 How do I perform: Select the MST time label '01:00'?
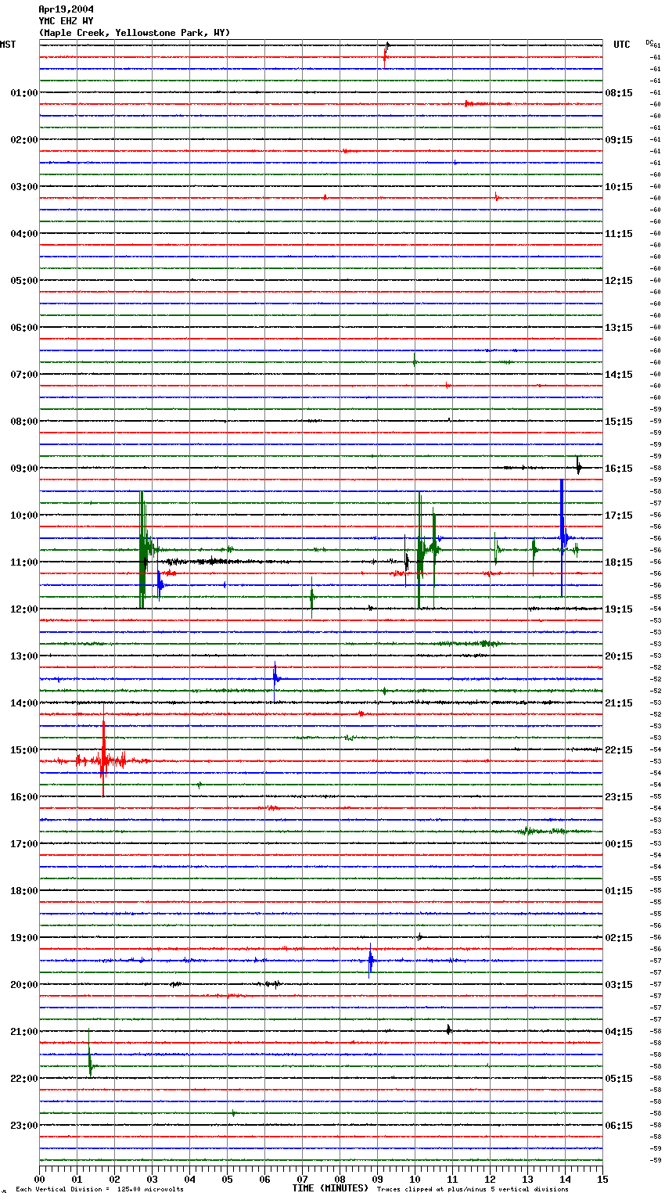[x=24, y=93]
